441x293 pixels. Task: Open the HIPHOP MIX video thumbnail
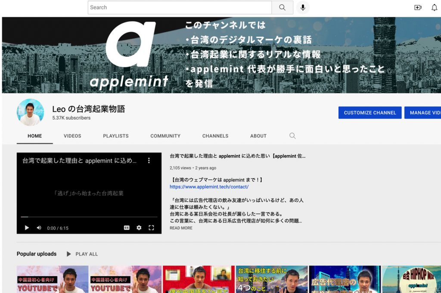(411, 279)
